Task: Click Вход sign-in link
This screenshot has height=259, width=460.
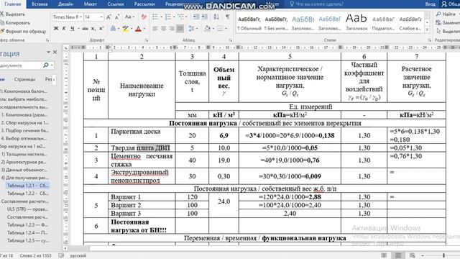Action: (x=430, y=4)
